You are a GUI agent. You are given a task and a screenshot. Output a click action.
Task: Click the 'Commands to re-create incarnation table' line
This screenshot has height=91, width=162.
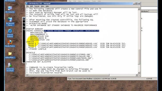(x=50, y=67)
